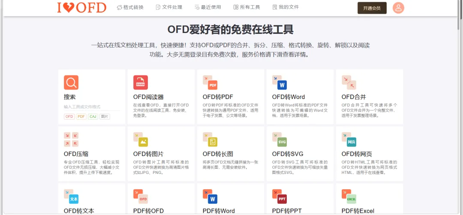Open the OFD阅读器 tool icon

[x=141, y=82]
